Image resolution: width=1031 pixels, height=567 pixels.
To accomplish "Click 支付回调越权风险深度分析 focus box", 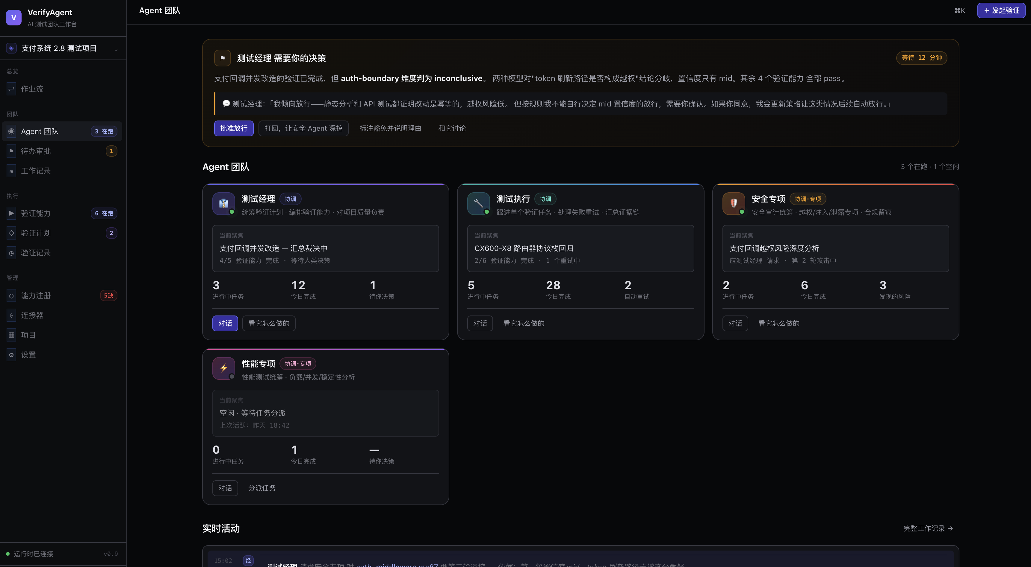I will pos(836,249).
